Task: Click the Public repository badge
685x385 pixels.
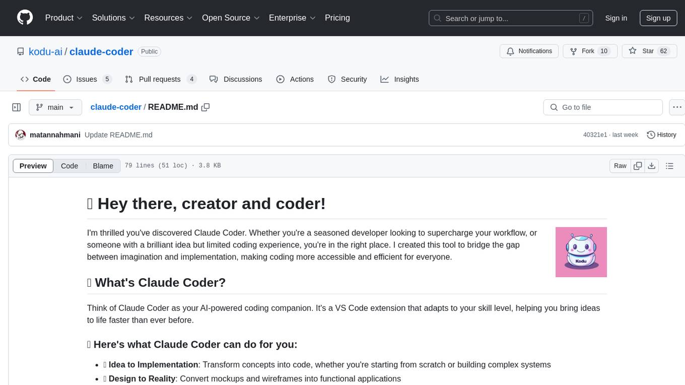Action: tap(149, 51)
